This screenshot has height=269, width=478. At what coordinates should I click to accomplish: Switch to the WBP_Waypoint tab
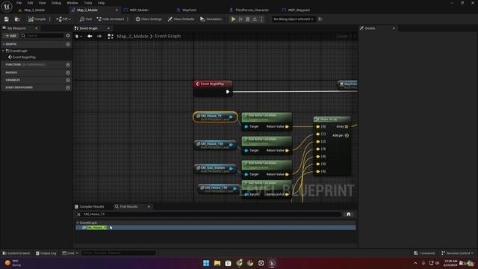pos(299,10)
